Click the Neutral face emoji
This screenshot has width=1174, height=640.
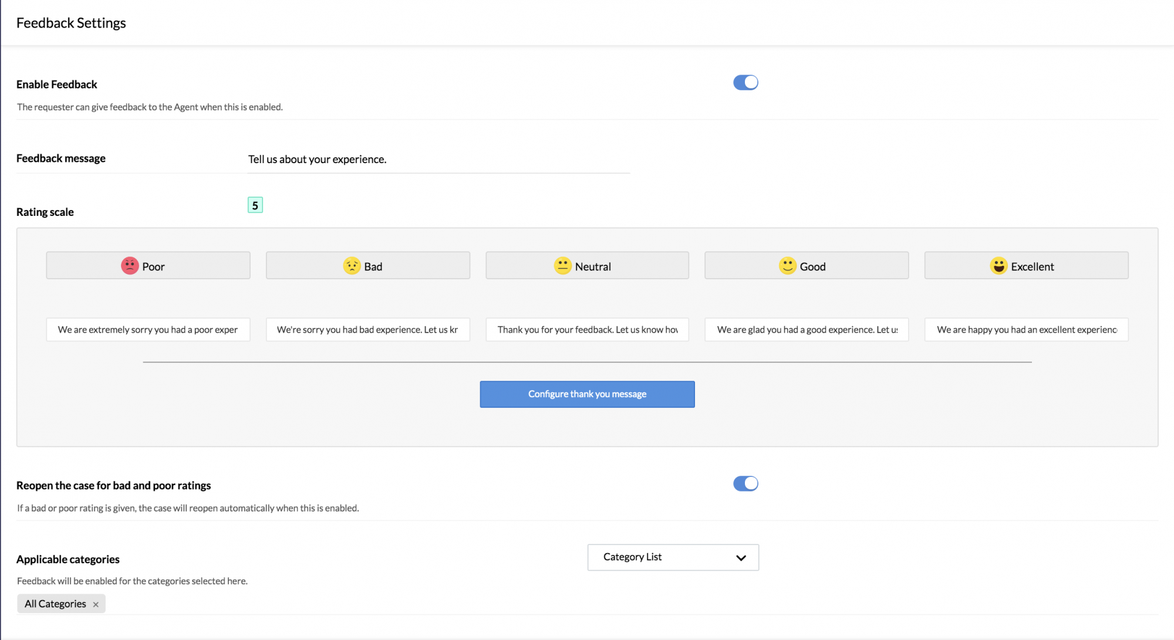(x=562, y=266)
